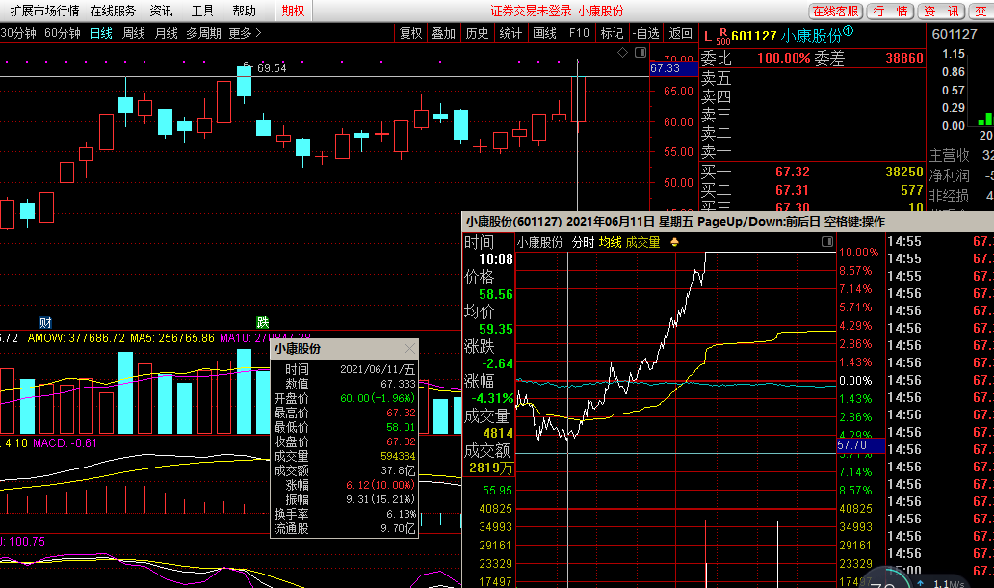Click the intraday 涨幅 value -4.31%

[x=492, y=399]
